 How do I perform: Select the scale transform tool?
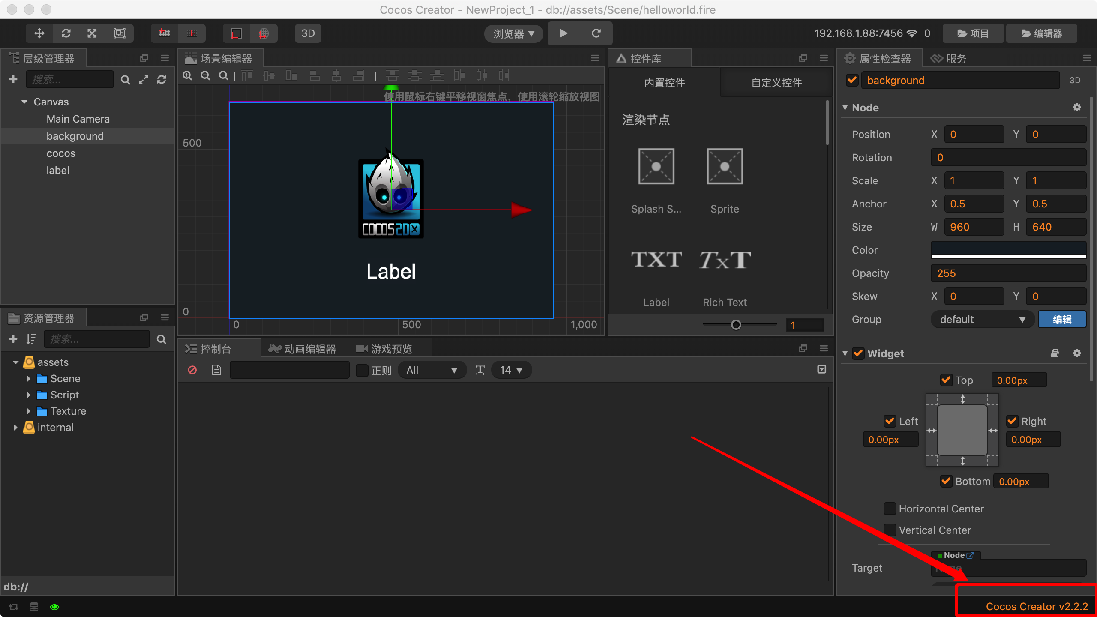(x=92, y=33)
